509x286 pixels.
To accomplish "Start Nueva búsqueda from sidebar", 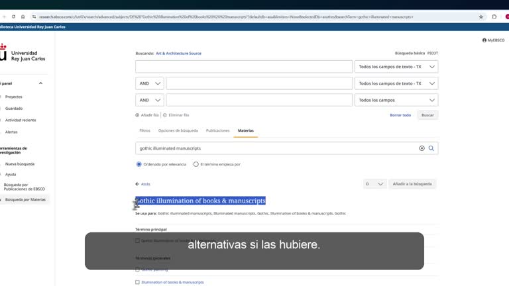I will tap(20, 164).
